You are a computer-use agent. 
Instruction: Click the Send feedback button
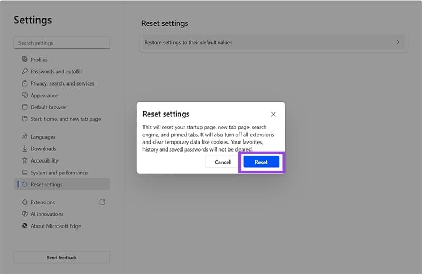point(62,258)
